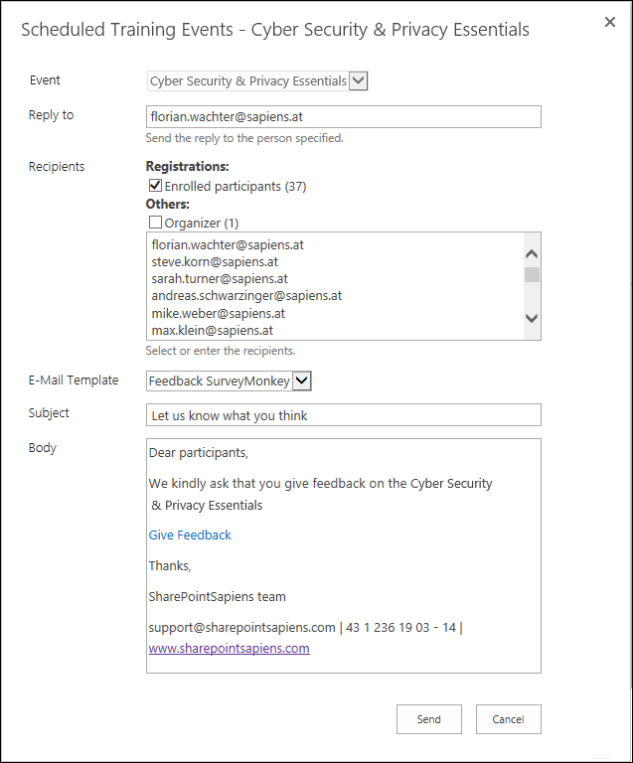
Task: Select florian.wachter@sapiens.at in recipients list
Action: pos(228,243)
